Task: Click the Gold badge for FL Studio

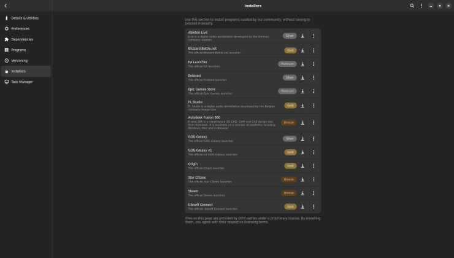Action: [290, 106]
